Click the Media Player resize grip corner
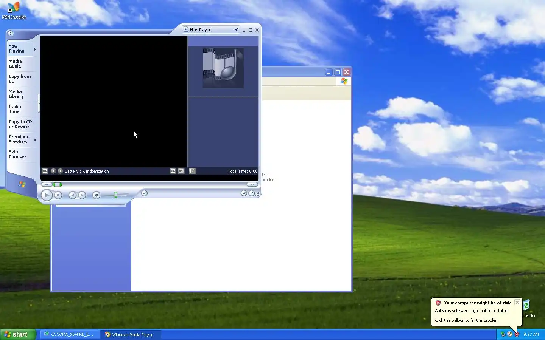 pos(258,194)
